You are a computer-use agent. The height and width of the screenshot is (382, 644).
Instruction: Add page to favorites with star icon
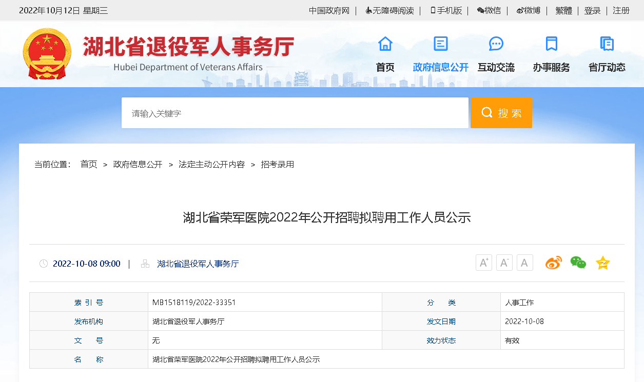point(602,263)
